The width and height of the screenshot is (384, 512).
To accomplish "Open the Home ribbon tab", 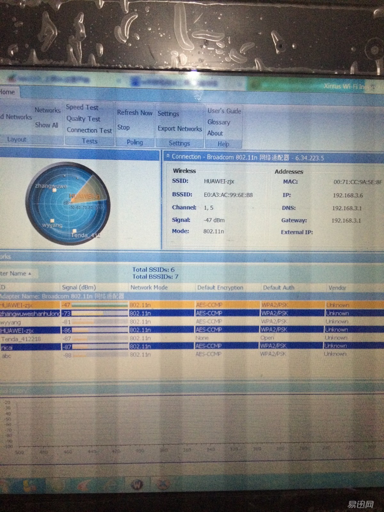I will tap(8, 92).
